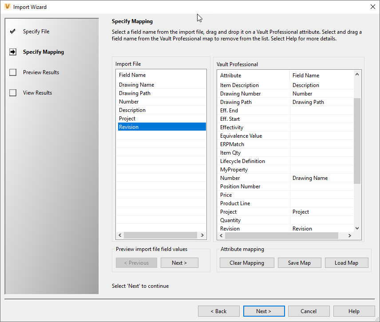
Task: Check the Preview Results step checkbox
Action: click(13, 72)
